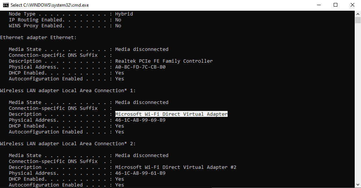This screenshot has height=188, width=361.
Task: Maximize the cmd.exe window
Action: coord(336,5)
